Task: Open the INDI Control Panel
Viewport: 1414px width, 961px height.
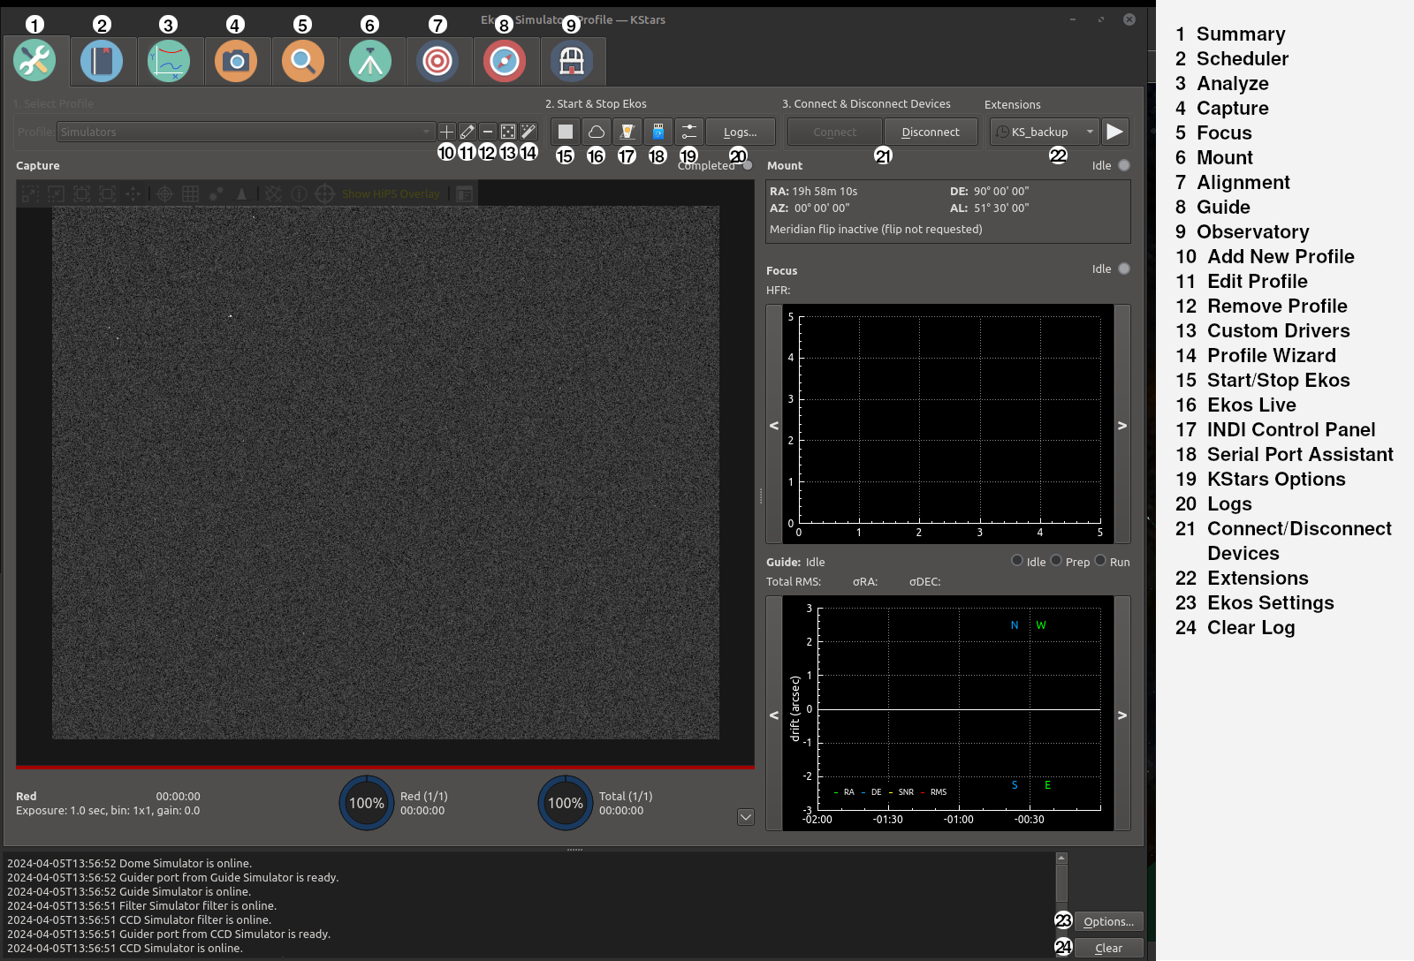Action: tap(627, 132)
